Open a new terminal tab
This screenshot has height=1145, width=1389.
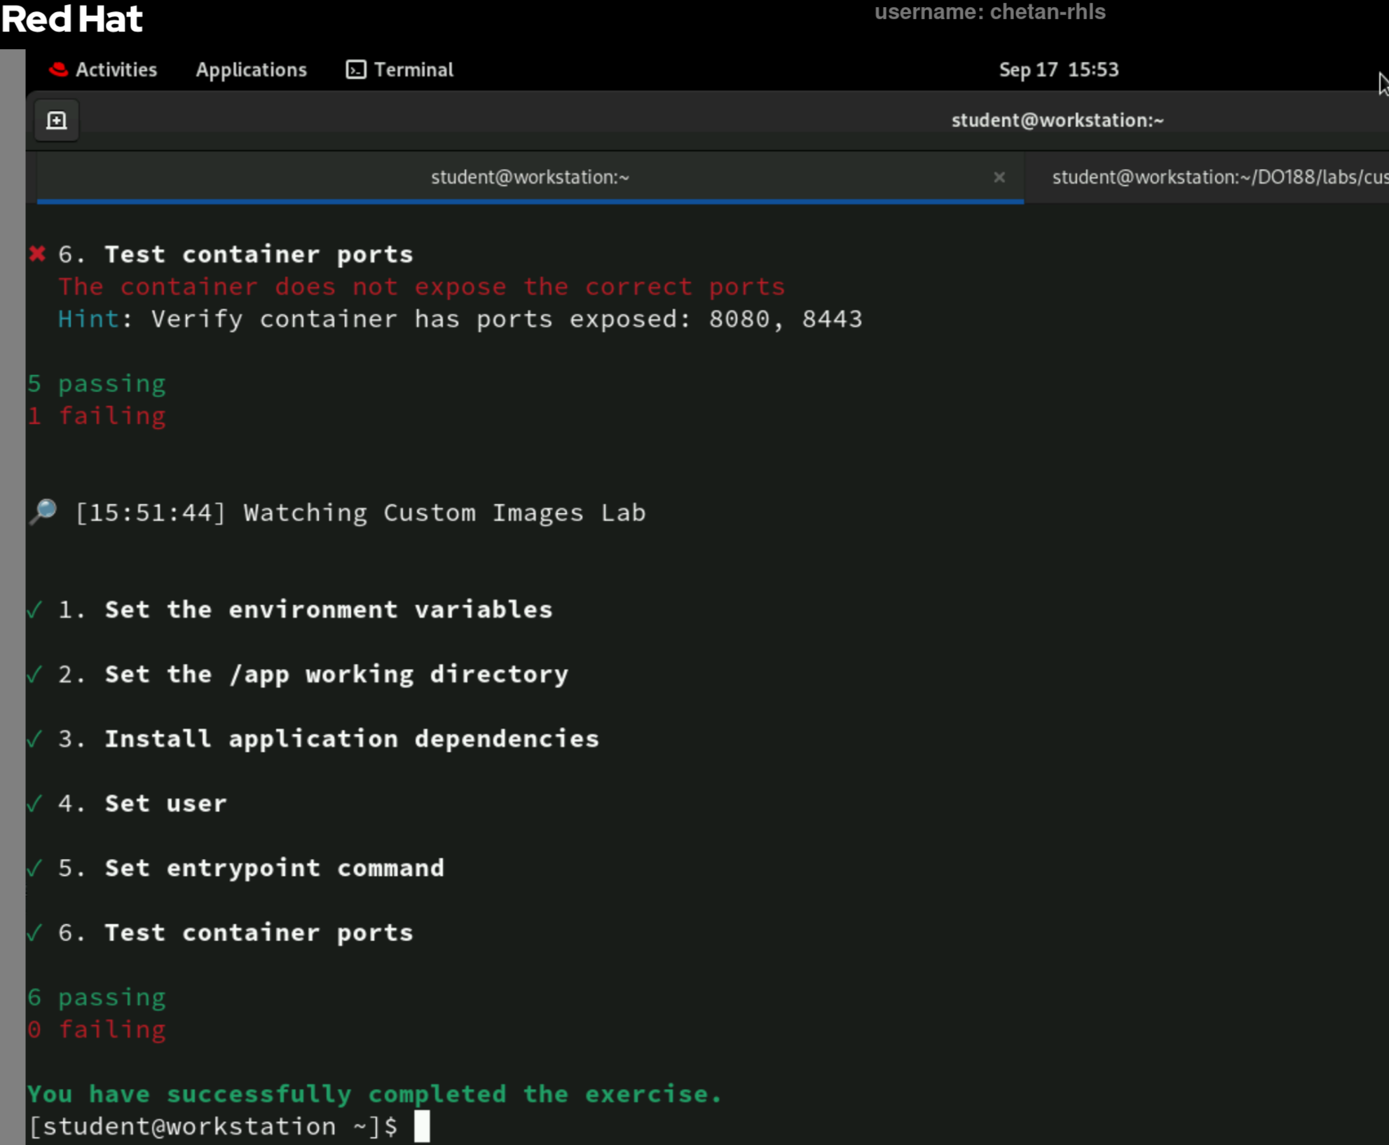[56, 119]
